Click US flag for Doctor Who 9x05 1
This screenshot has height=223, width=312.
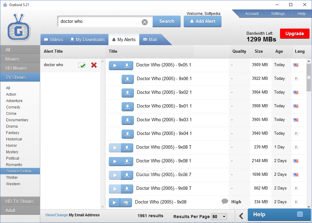(296, 65)
